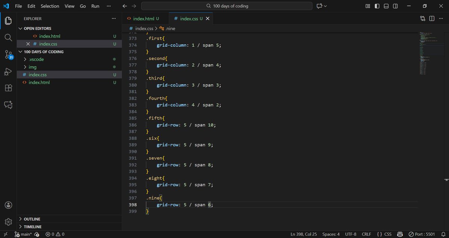The width and height of the screenshot is (449, 238).
Task: Open index.html in project file tree
Action: coord(70,82)
